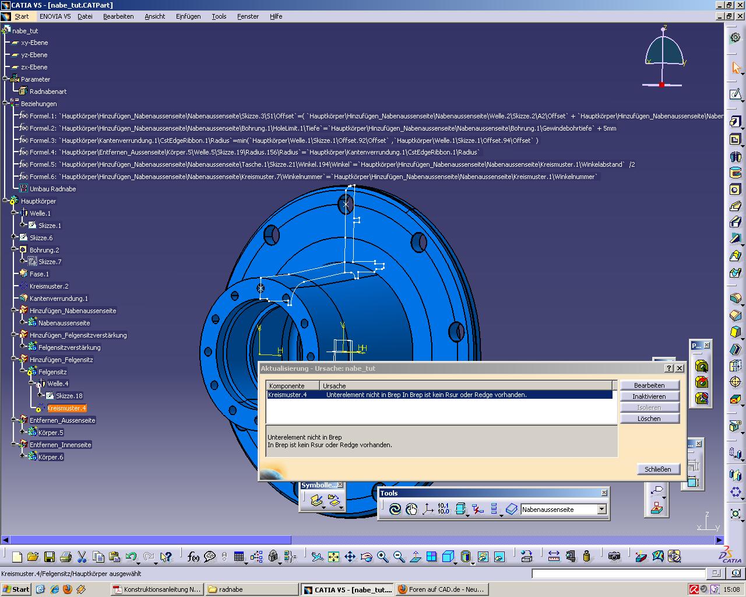The image size is (746, 597).
Task: Click the command input field at bottom right
Action: pos(618,574)
